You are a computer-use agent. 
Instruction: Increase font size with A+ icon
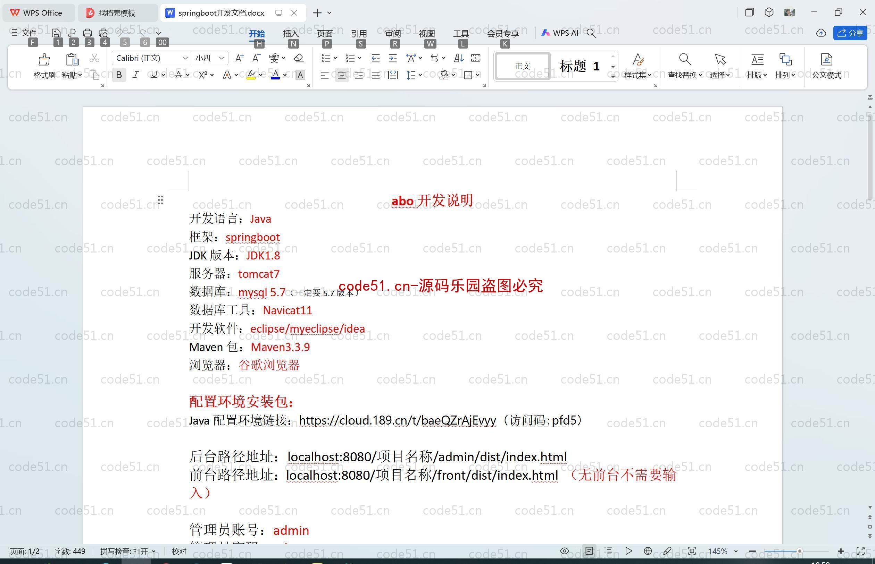click(x=239, y=58)
